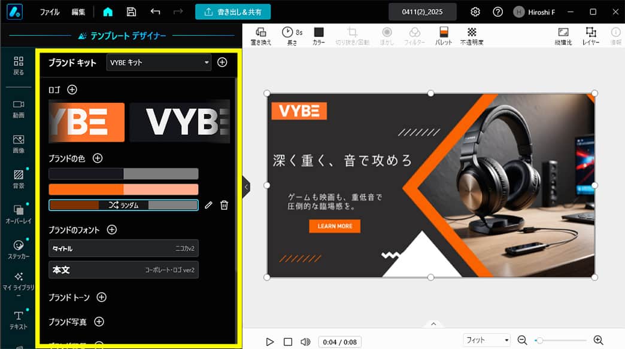Click the 書き出し＆共有 button
This screenshot has width=625, height=349.
click(x=233, y=12)
